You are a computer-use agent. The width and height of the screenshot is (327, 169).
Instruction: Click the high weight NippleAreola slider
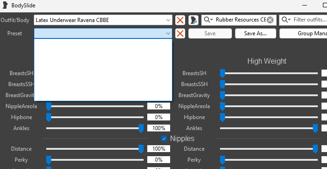pyautogui.click(x=269, y=106)
